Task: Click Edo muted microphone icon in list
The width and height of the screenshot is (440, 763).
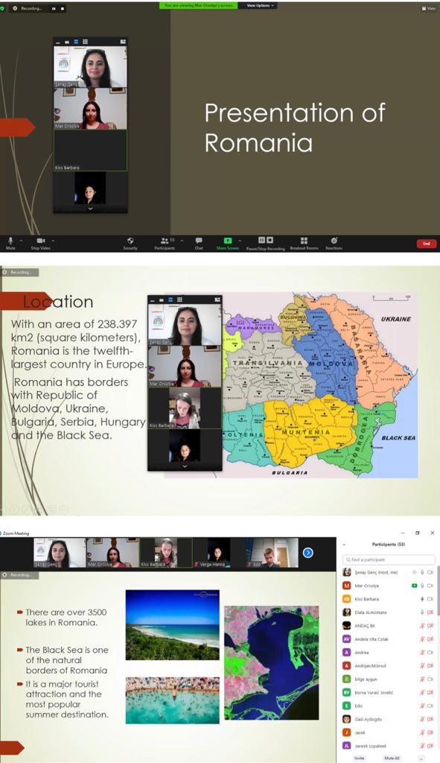Action: coord(422,706)
